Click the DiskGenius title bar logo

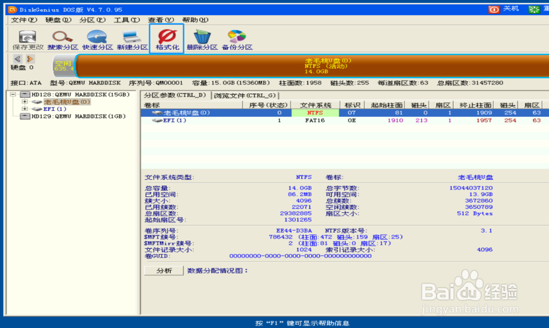(13, 9)
